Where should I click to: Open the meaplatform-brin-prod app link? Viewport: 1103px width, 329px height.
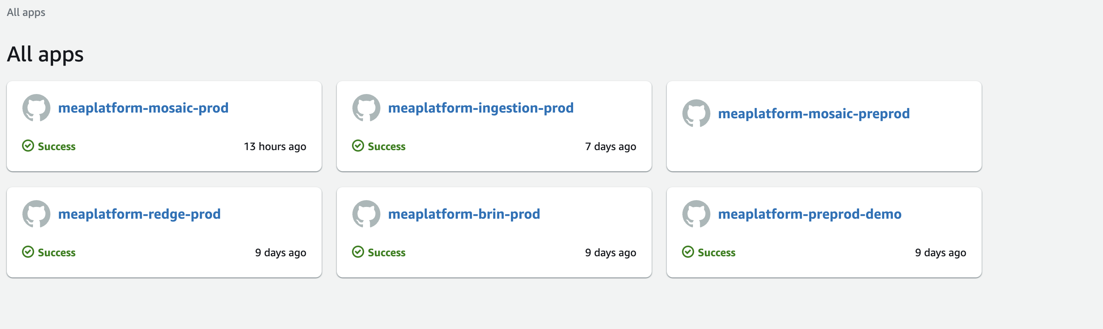(464, 214)
